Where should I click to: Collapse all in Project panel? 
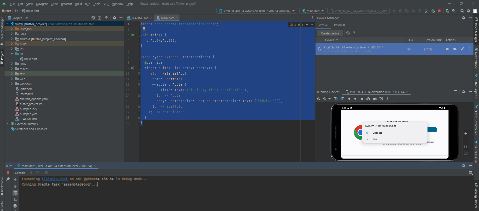106,18
